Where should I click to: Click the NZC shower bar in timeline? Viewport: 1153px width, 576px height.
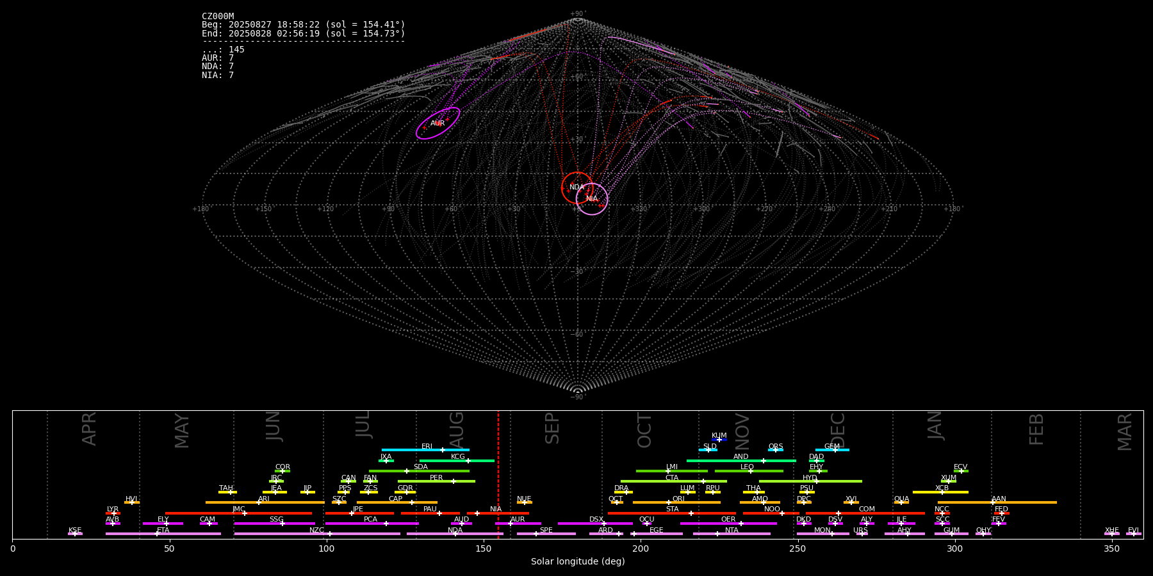click(x=317, y=534)
